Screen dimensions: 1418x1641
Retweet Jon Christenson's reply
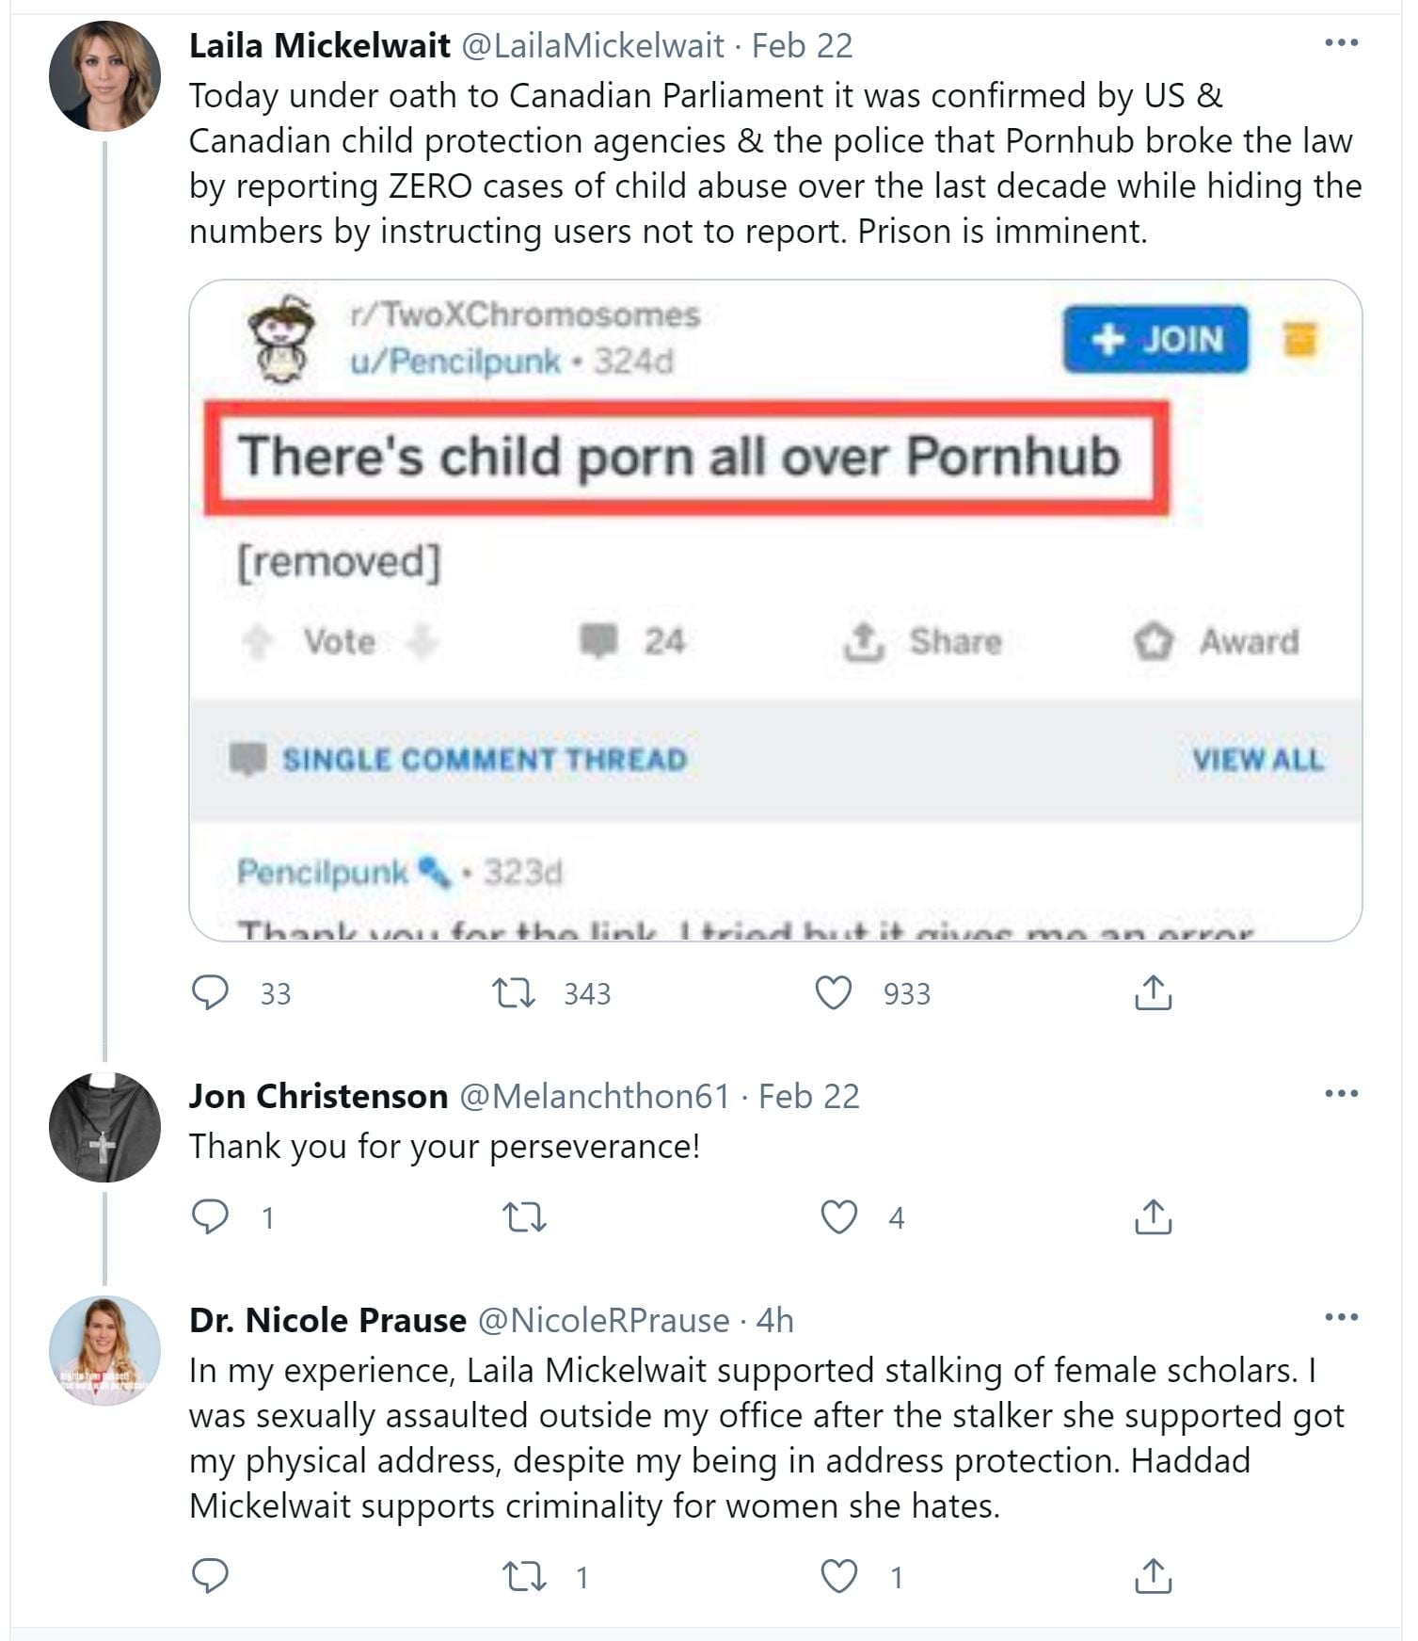pos(524,1216)
